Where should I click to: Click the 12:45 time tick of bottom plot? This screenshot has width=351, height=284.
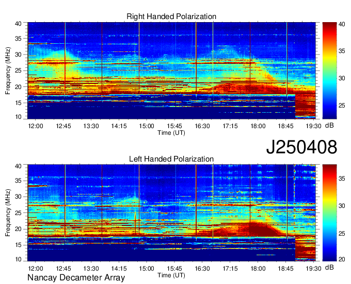point(63,269)
